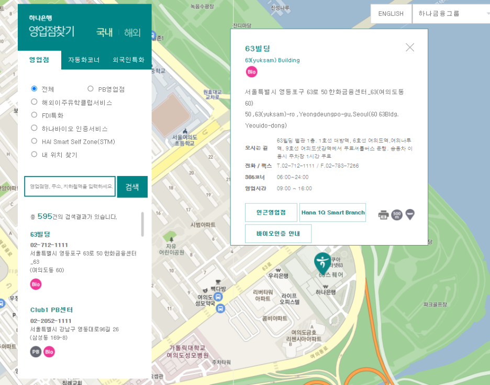Screen dimensions: 490x385
Task: Click the 09:00 ~ 16:00 business hours text
Action: [294, 189]
